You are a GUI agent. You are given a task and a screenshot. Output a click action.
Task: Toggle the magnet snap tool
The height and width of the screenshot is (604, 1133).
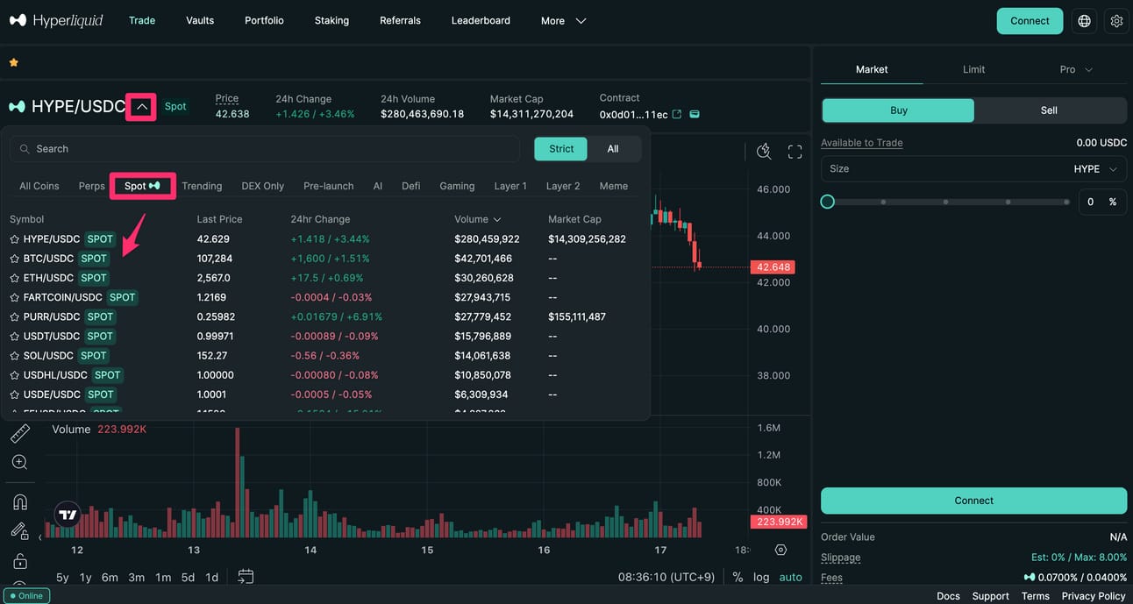pyautogui.click(x=19, y=502)
